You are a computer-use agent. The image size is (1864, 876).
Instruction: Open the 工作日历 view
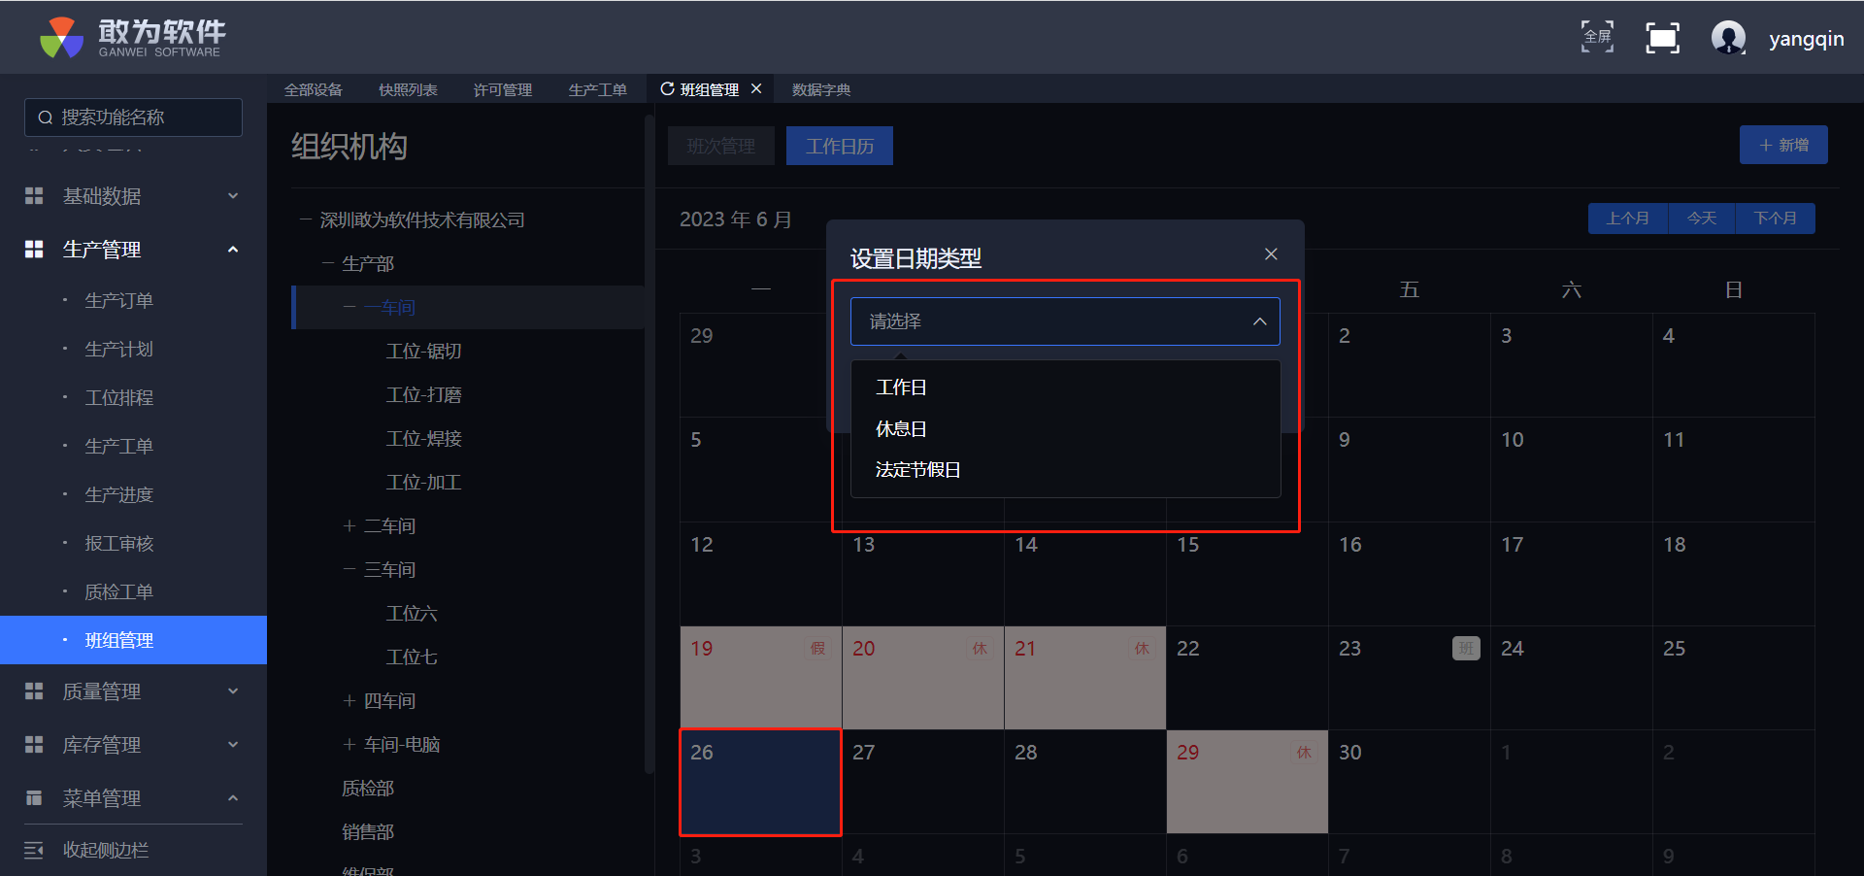(840, 146)
